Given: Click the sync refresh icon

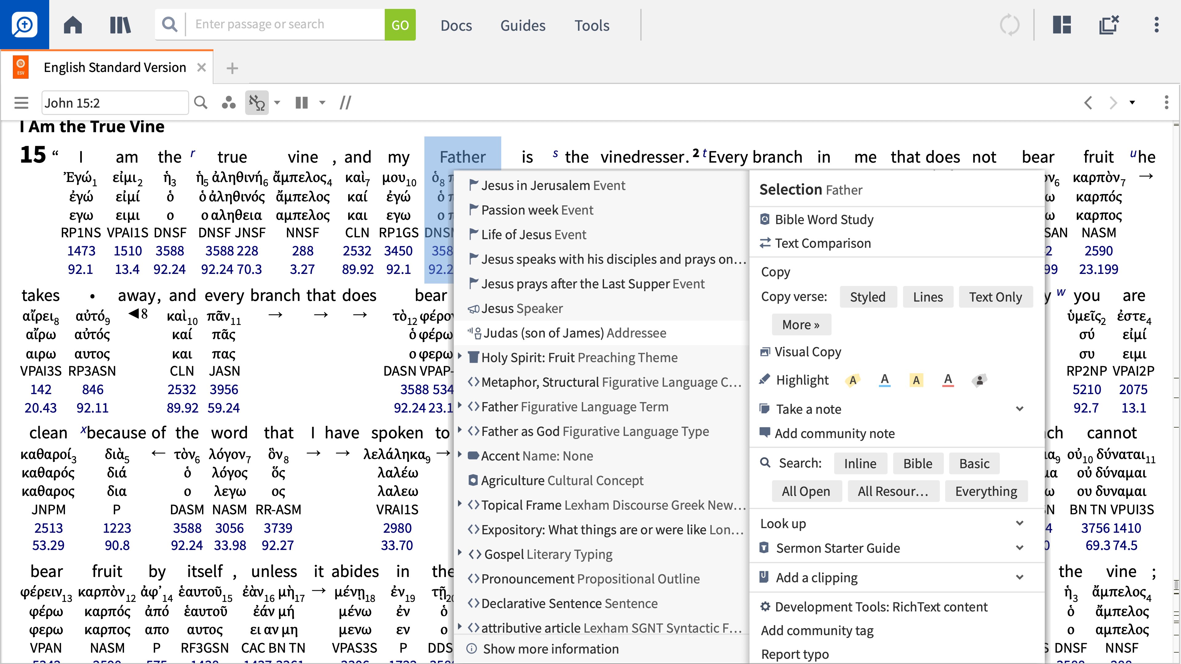Looking at the screenshot, I should coord(1009,25).
